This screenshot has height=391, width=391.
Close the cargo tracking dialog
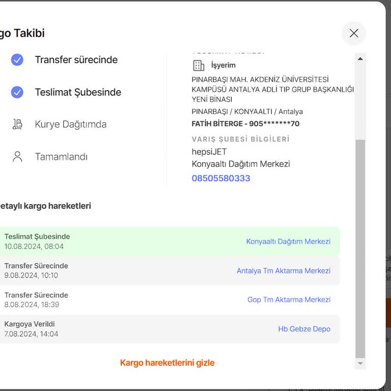point(354,33)
